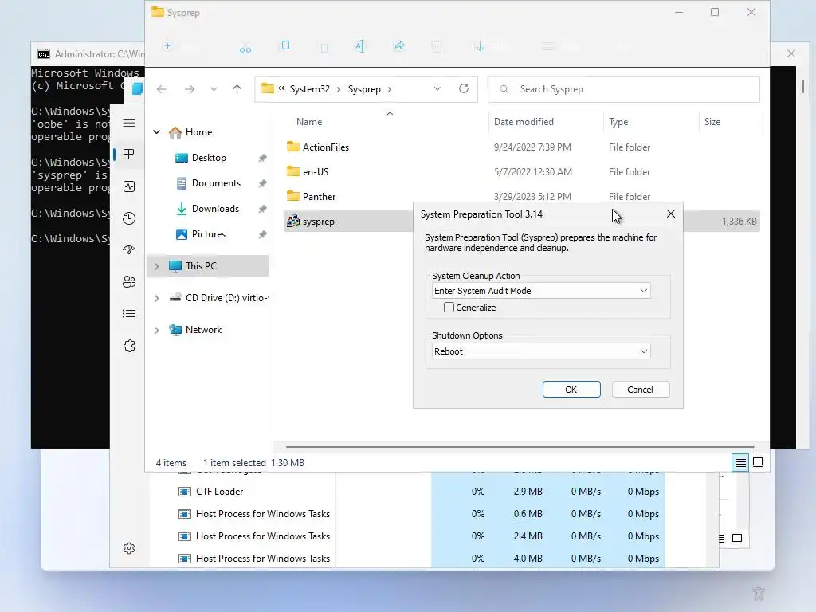Open the Shutdown Options dropdown
Image resolution: width=816 pixels, height=612 pixels.
(x=541, y=351)
